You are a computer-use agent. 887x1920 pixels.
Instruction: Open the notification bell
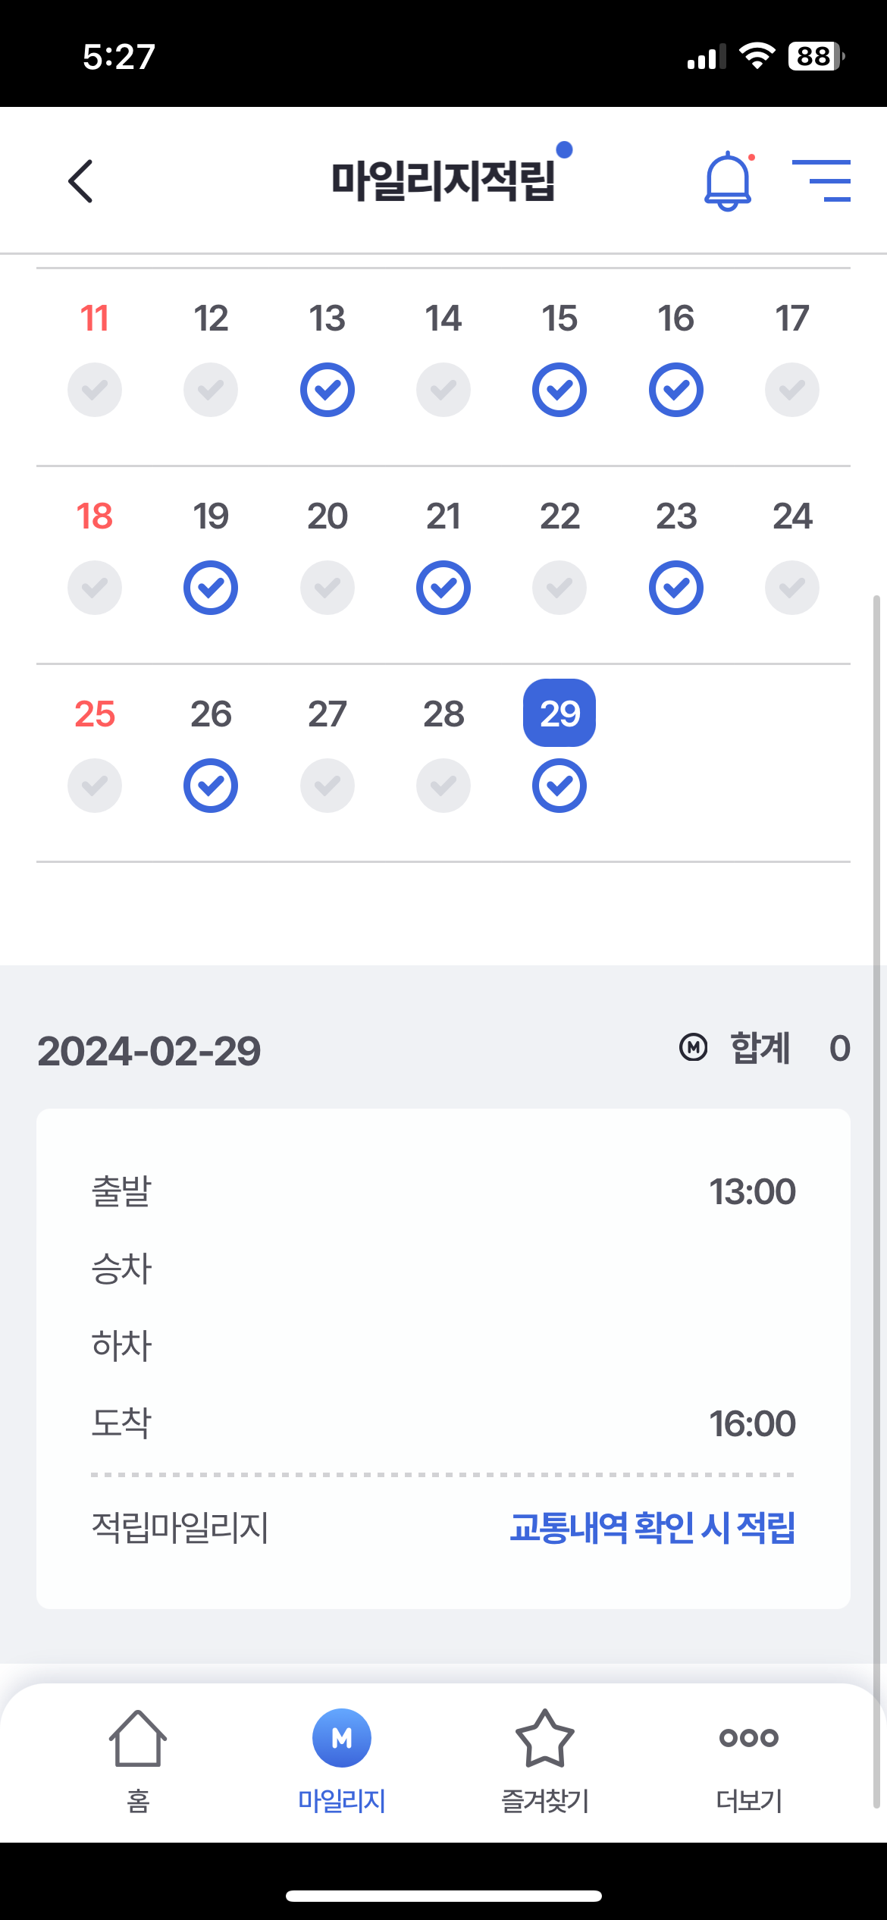(x=728, y=180)
